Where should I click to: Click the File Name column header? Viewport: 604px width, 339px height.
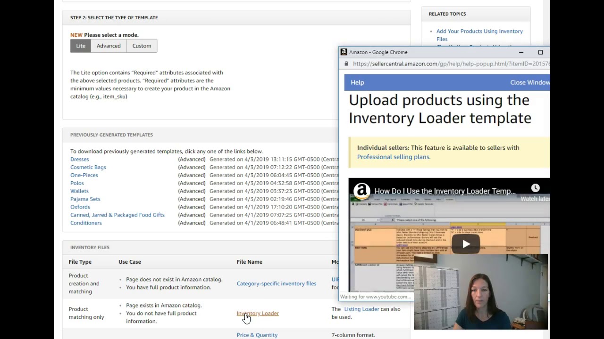click(250, 262)
